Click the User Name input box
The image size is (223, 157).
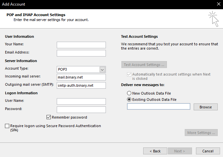tap(81, 101)
